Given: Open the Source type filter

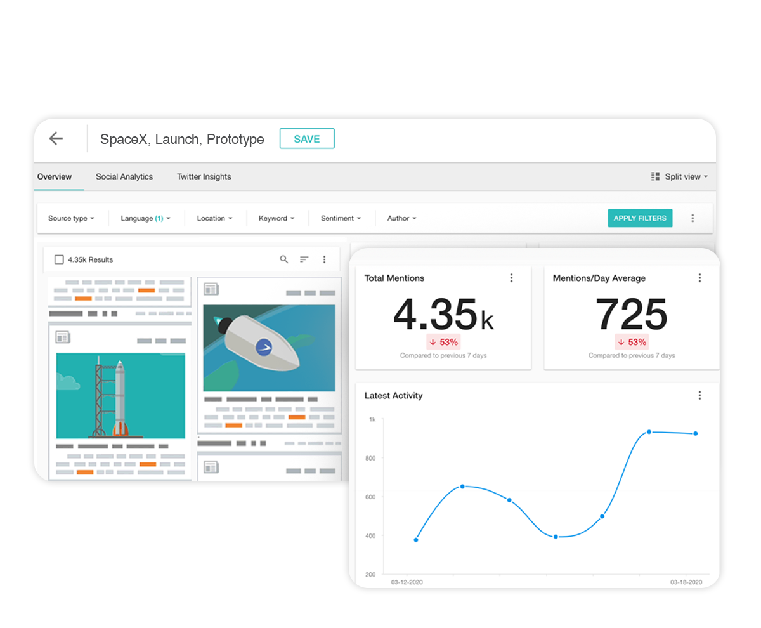Looking at the screenshot, I should point(71,218).
